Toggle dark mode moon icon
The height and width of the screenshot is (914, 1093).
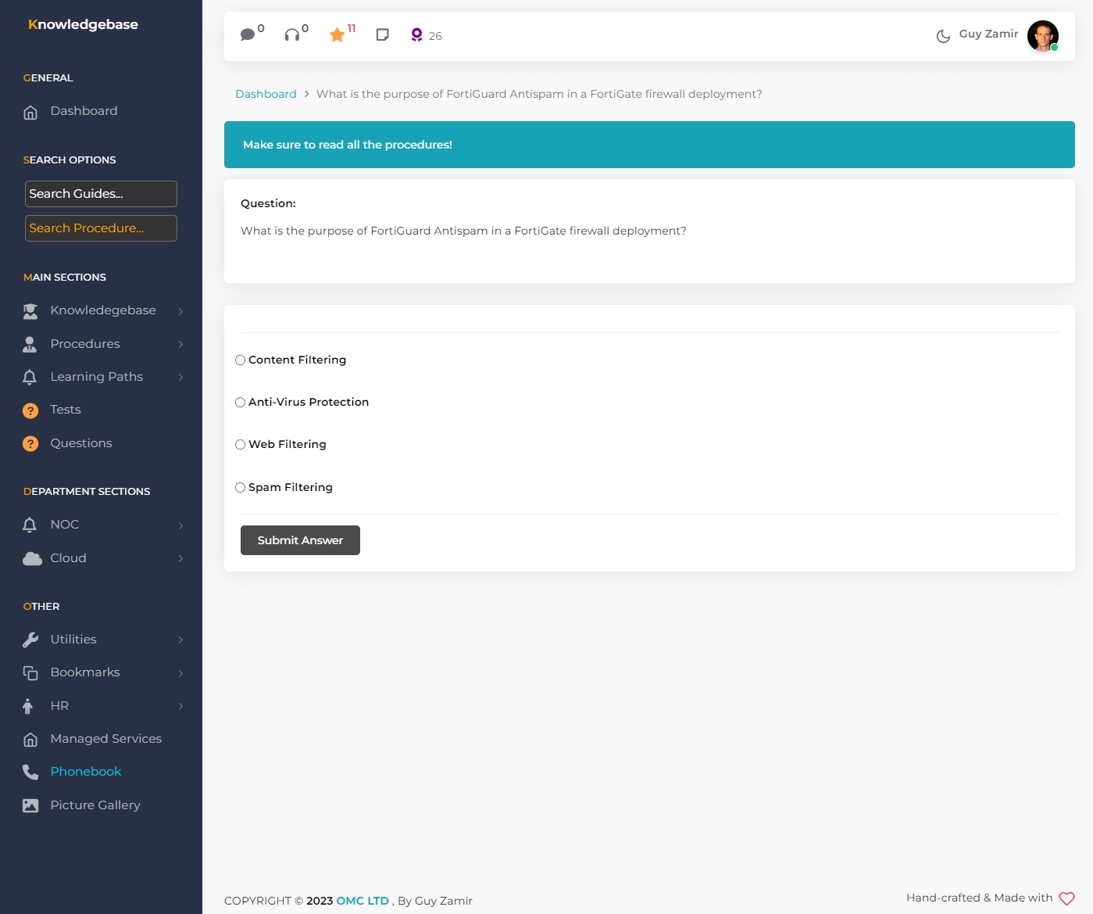(x=943, y=36)
